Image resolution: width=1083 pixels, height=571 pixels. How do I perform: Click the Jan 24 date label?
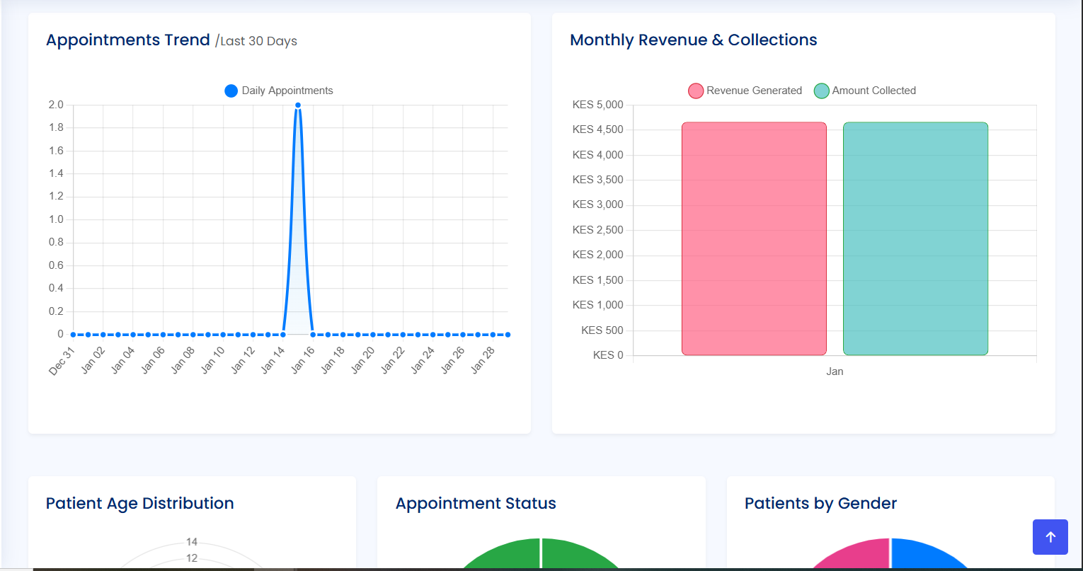[422, 360]
